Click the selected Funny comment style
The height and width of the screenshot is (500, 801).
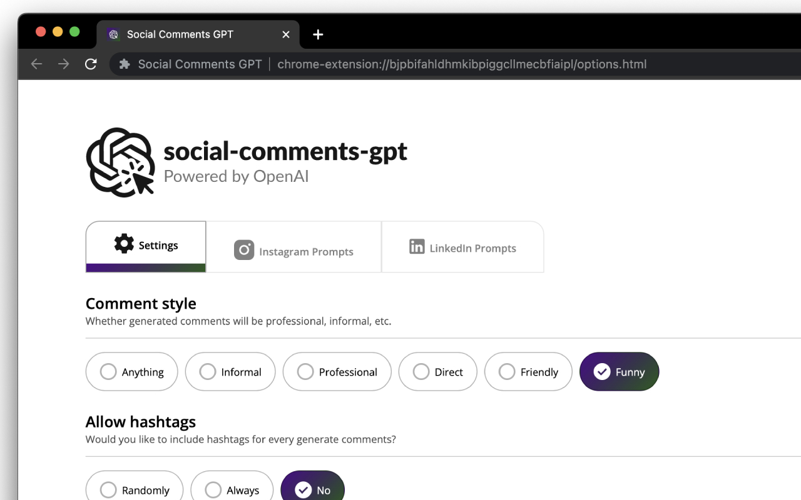click(x=620, y=372)
